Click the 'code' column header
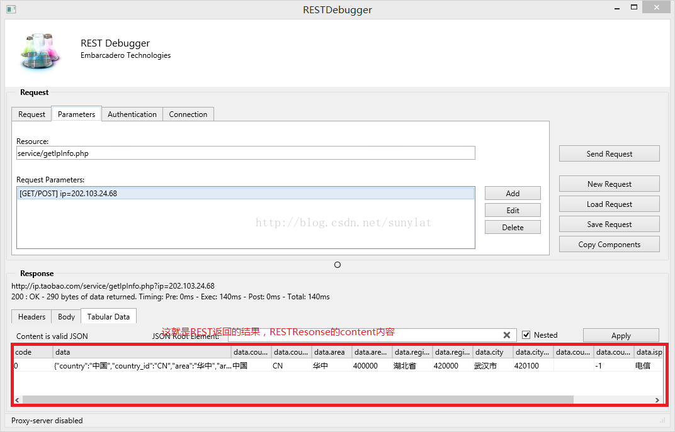Viewport: 675px width, 432px height. pyautogui.click(x=33, y=352)
